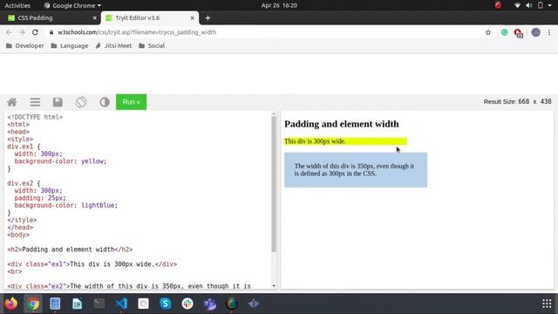The height and width of the screenshot is (314, 558).
Task: Launch Visual Studio Code from dock
Action: (x=121, y=304)
